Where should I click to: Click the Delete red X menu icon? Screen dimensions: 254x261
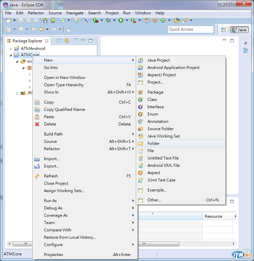(x=37, y=124)
